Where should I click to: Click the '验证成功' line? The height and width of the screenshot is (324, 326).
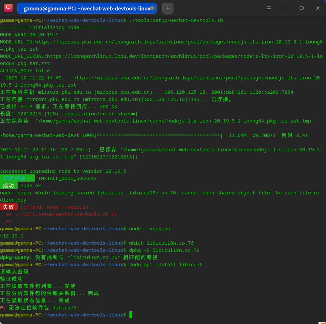(11, 279)
